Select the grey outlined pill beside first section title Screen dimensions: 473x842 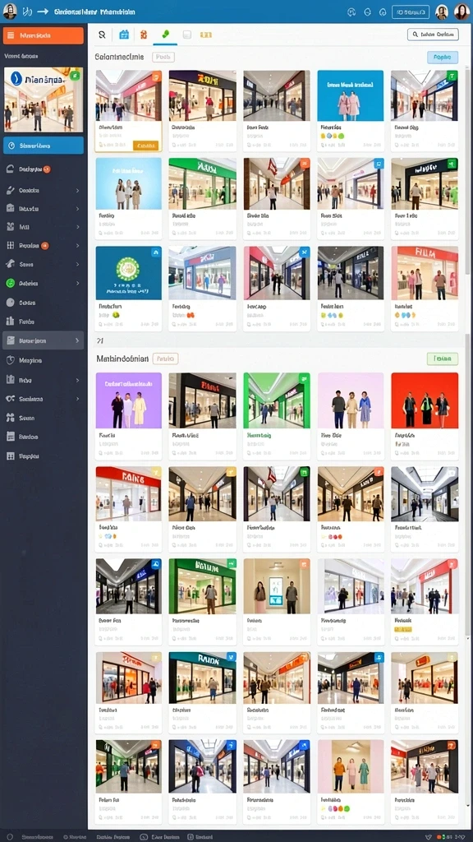pos(163,57)
